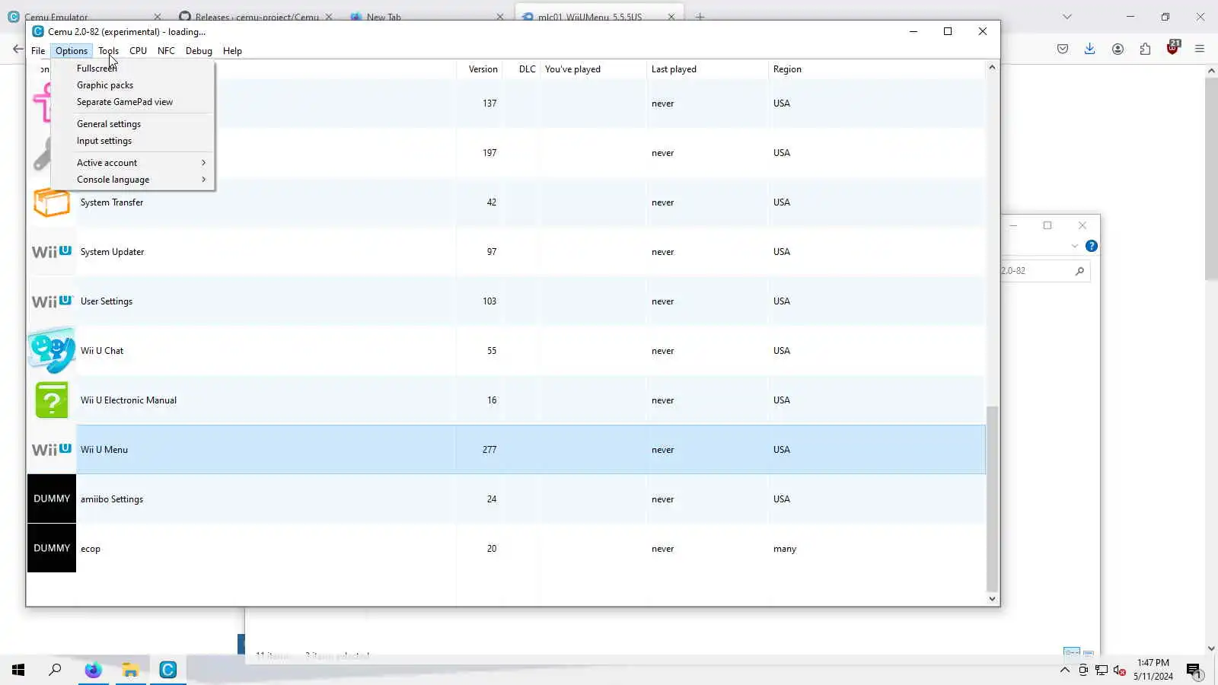
Task: Sort by Last played column header
Action: (x=708, y=69)
